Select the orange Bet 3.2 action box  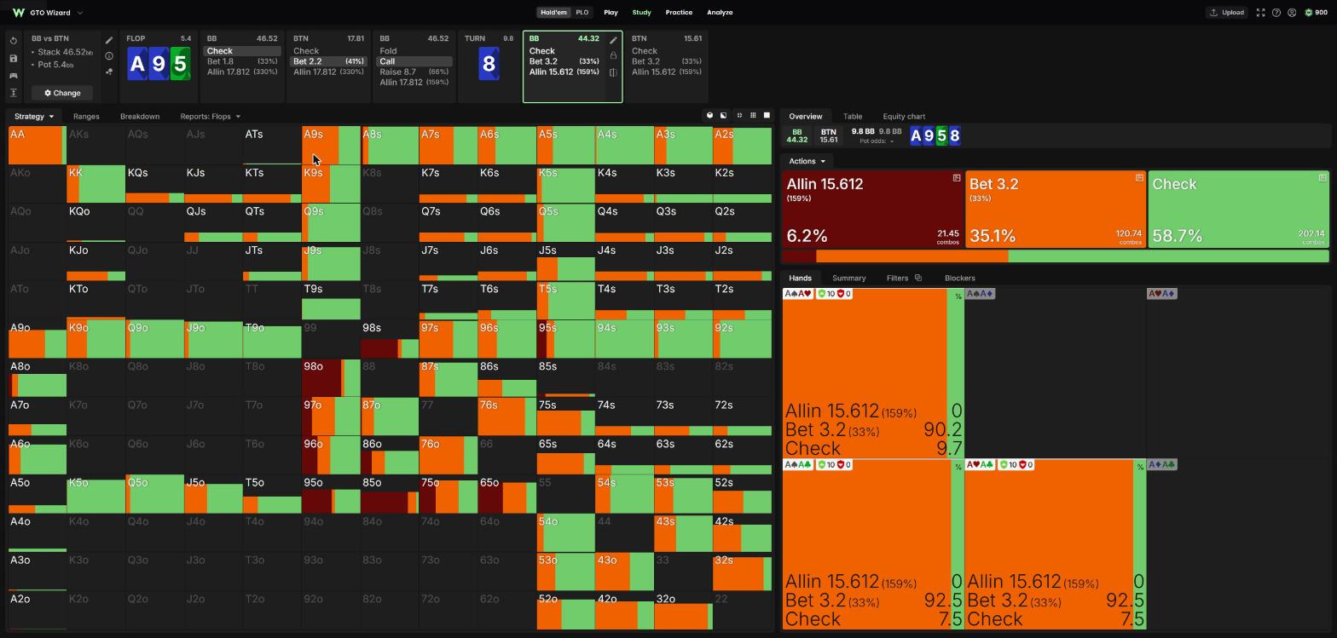[1056, 210]
